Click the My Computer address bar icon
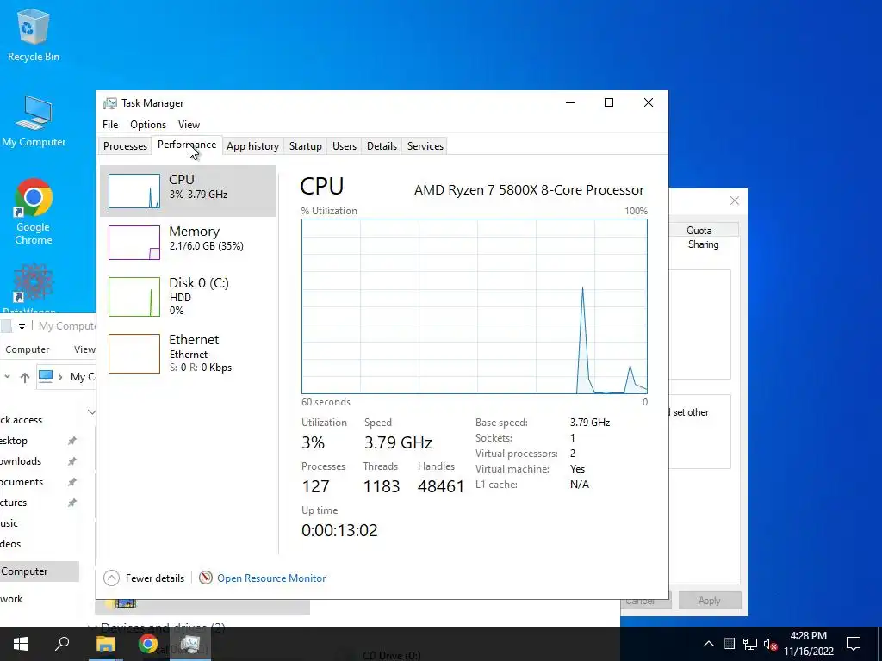 46,376
